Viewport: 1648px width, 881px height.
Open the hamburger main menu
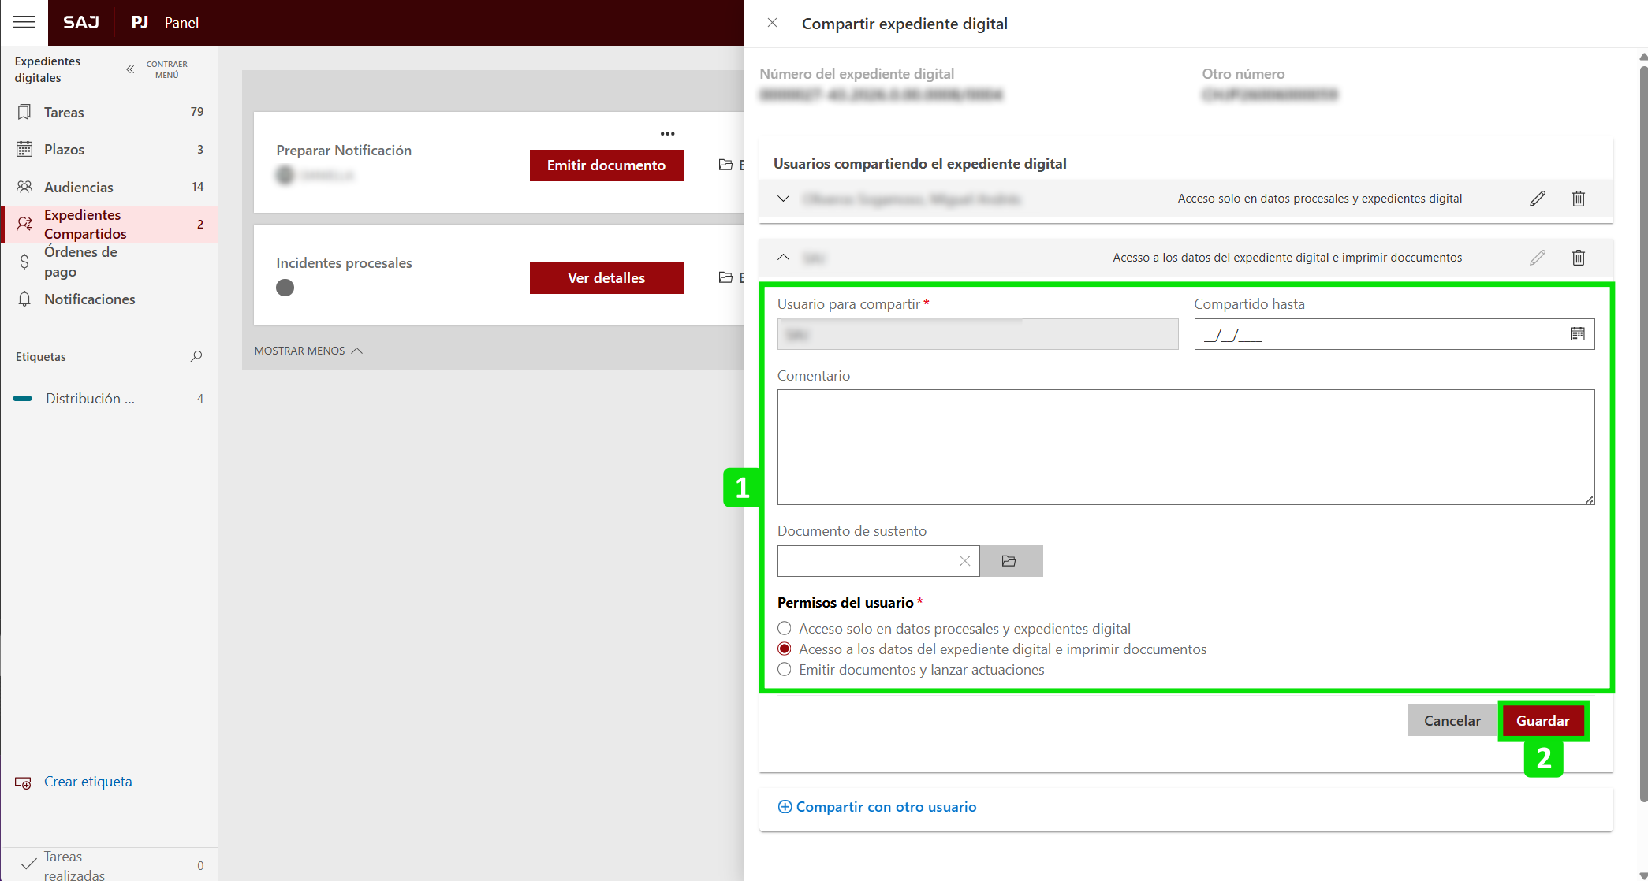pos(24,22)
